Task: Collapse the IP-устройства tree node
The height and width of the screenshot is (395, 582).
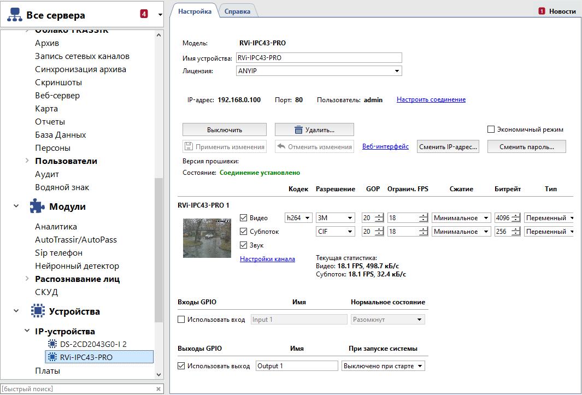Action: point(27,331)
